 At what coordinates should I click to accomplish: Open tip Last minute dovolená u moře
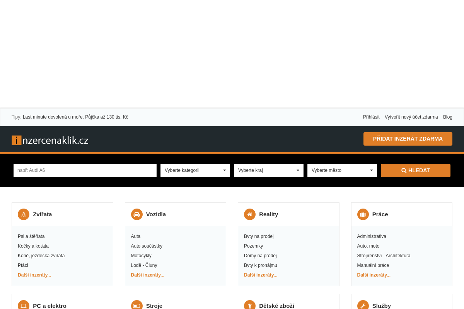pos(53,117)
